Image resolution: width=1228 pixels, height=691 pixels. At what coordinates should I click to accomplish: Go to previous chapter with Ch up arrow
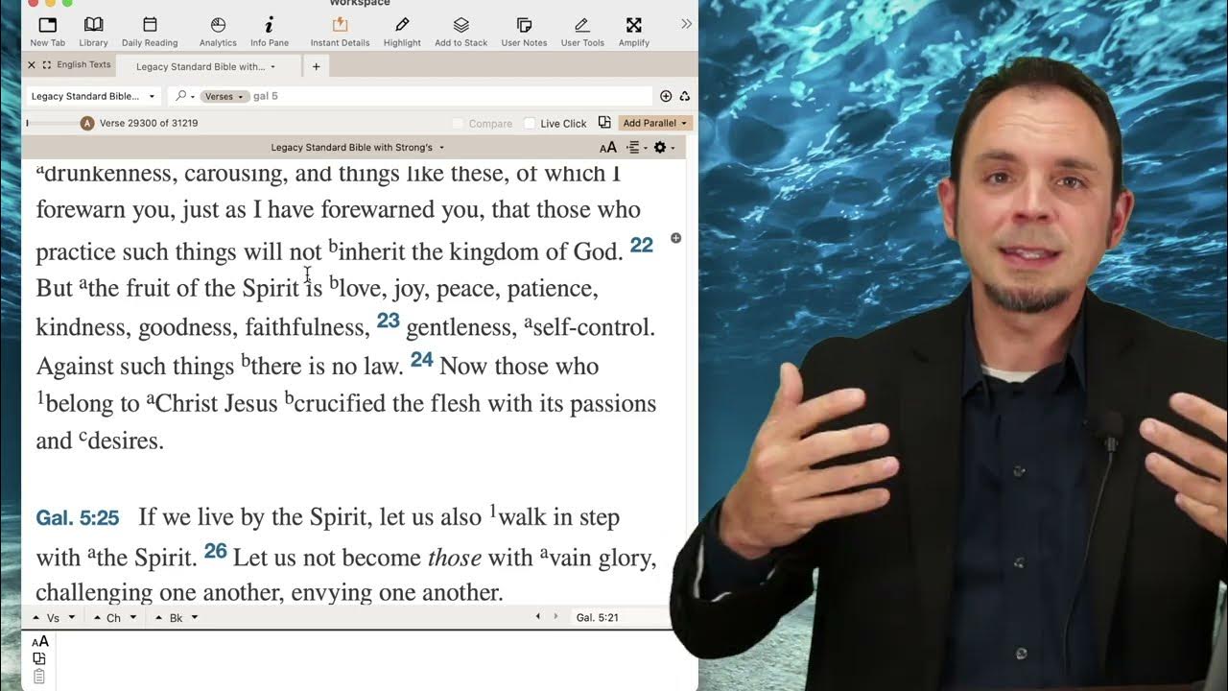[97, 618]
